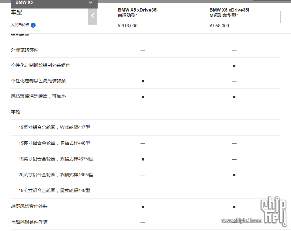Click the 个性化定制锻纹铝制外装组件 row label

[41, 65]
